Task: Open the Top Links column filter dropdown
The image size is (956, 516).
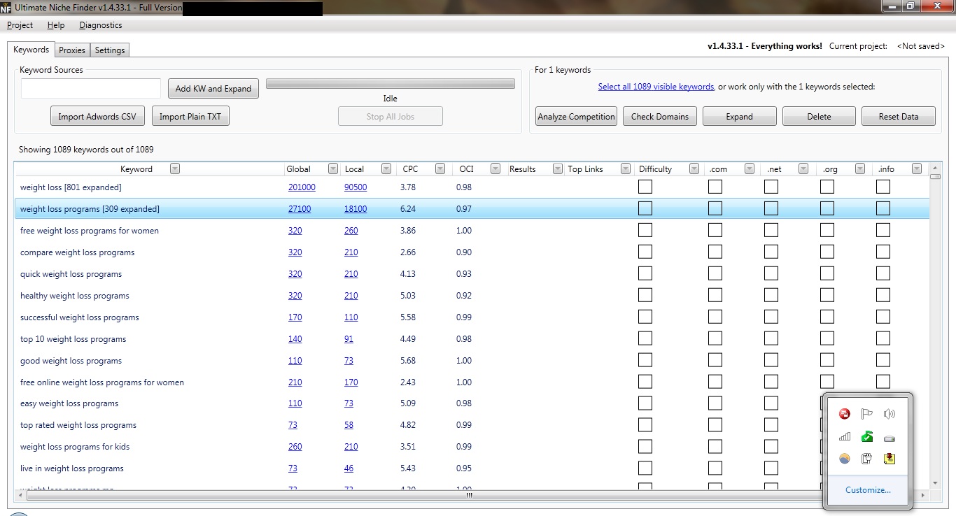Action: [x=626, y=169]
